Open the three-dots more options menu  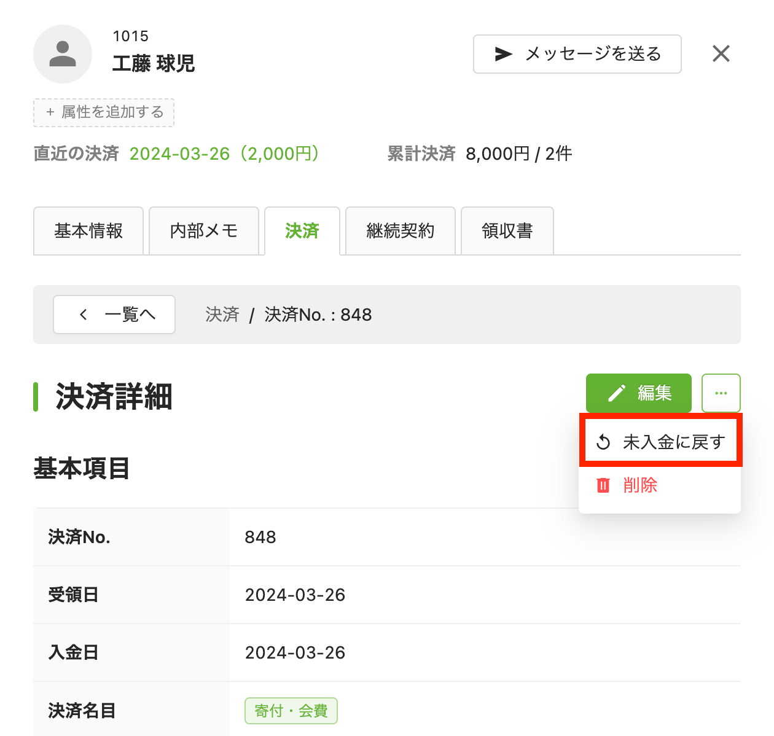(721, 393)
